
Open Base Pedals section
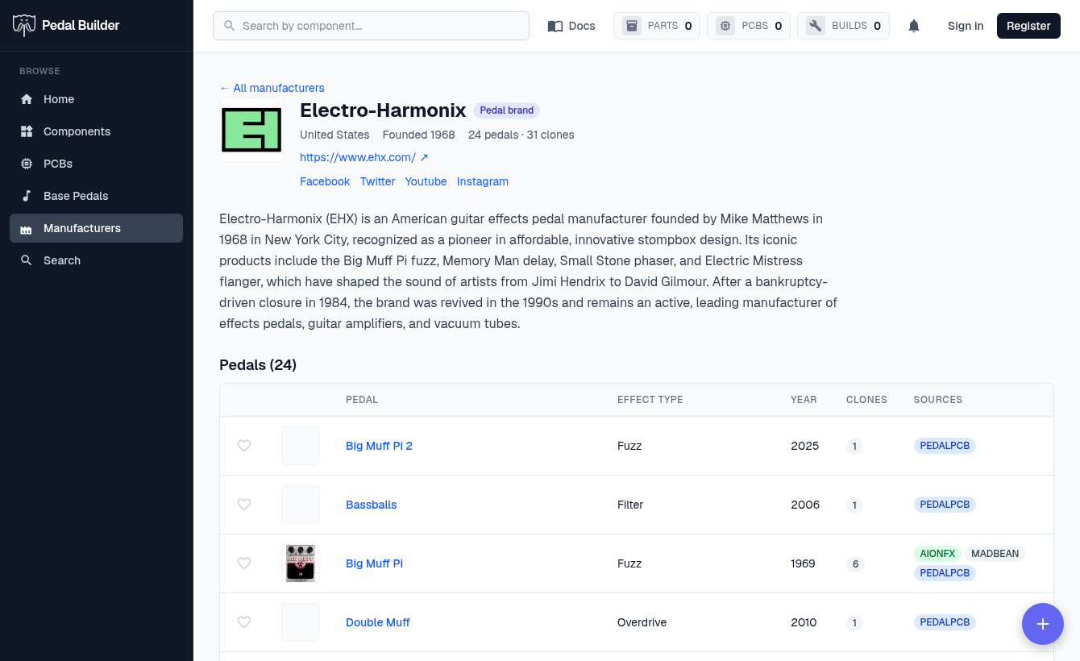click(96, 196)
